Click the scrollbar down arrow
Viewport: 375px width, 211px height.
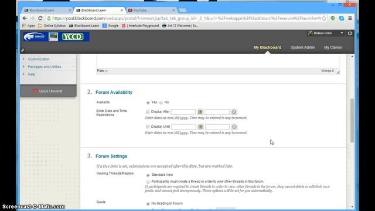pos(352,207)
